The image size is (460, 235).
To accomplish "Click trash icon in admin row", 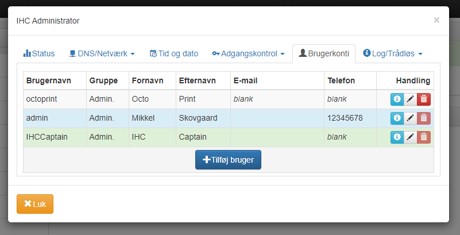I will point(424,118).
